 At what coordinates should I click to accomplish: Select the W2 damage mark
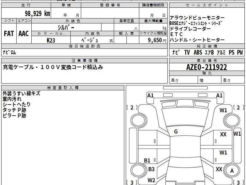point(151,180)
